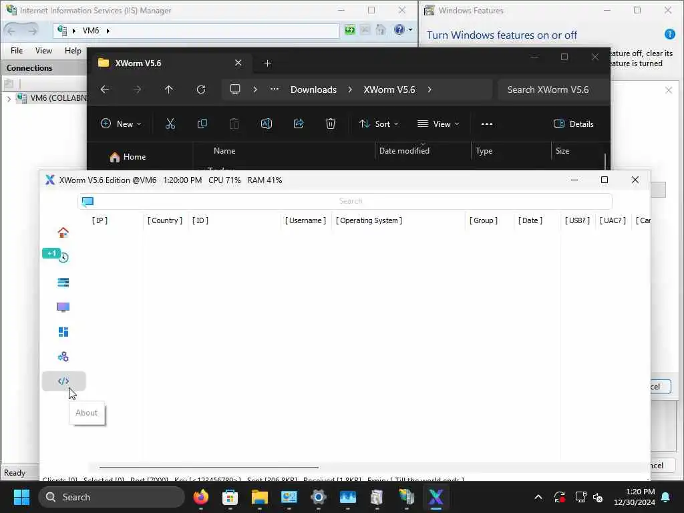Click the notification bell in system tray
684x513 pixels.
click(666, 497)
